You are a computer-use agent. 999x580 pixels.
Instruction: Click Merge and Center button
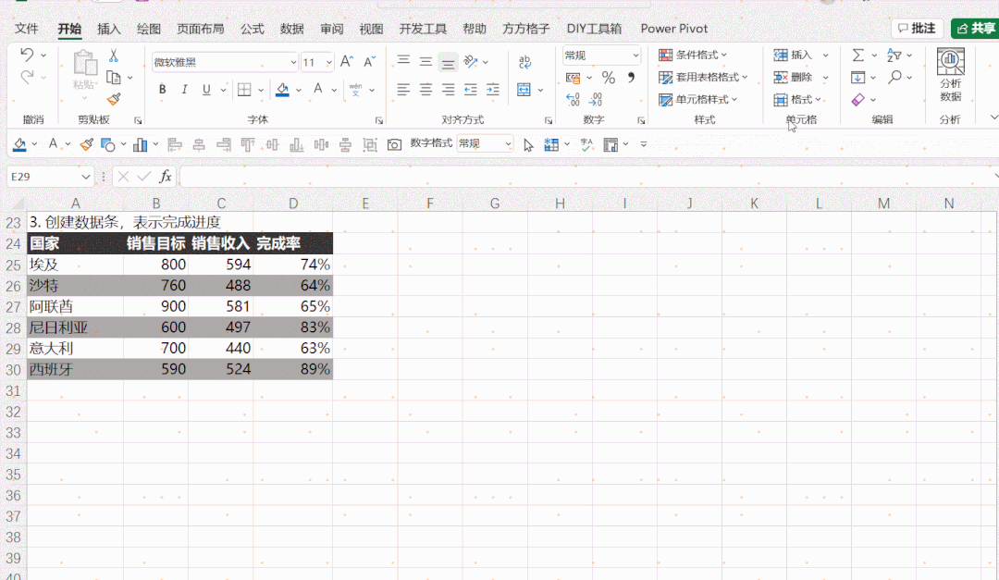pos(524,90)
